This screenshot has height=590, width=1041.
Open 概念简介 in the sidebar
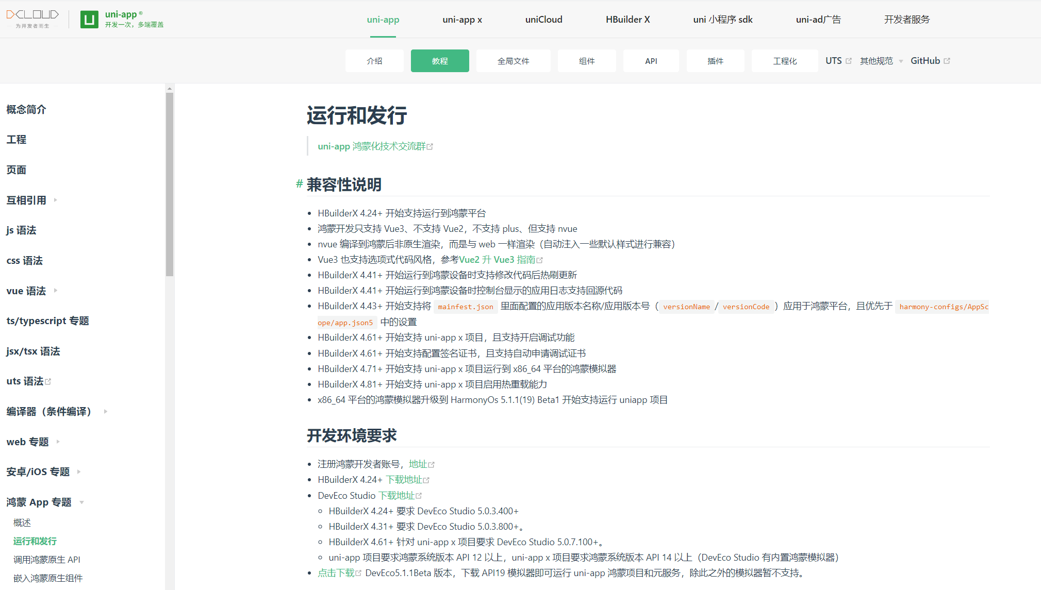(26, 109)
